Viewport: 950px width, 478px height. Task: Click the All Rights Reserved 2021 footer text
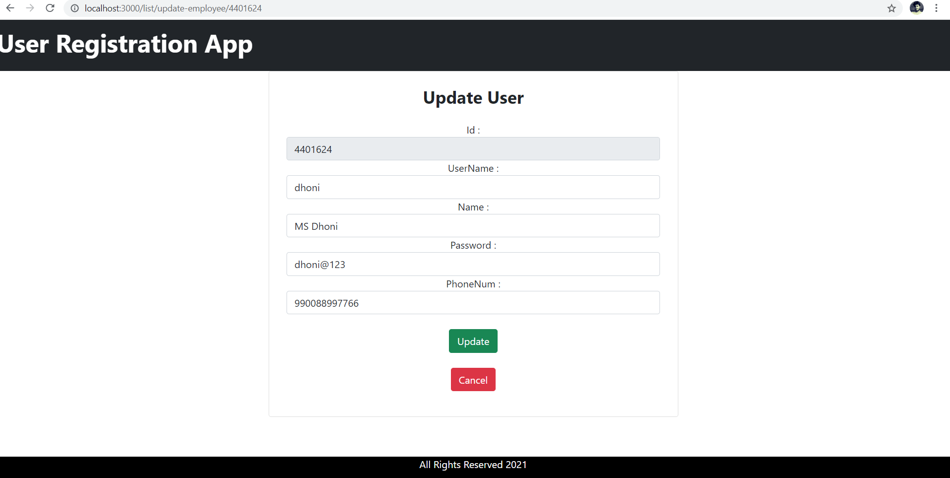tap(473, 465)
